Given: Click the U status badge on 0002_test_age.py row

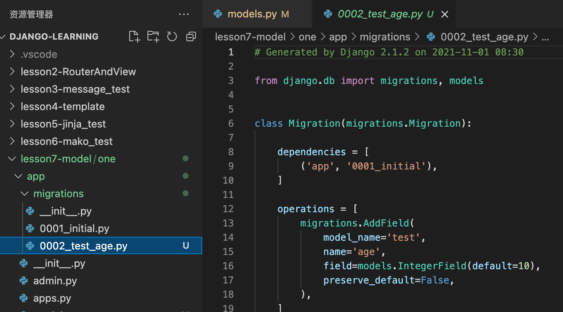Looking at the screenshot, I should 186,246.
